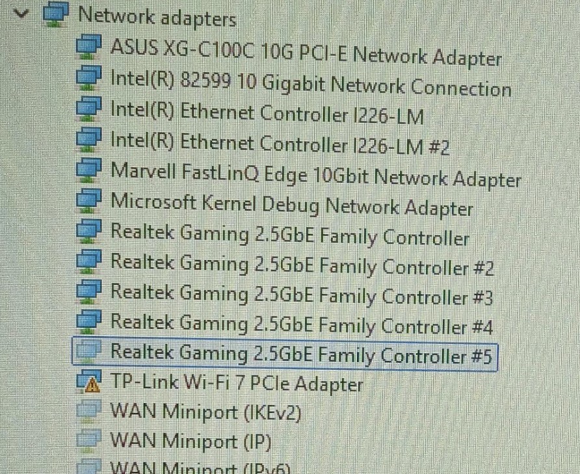
Task: Select Intel(R) Ethernet Controller I226-LM
Action: pyautogui.click(x=267, y=113)
